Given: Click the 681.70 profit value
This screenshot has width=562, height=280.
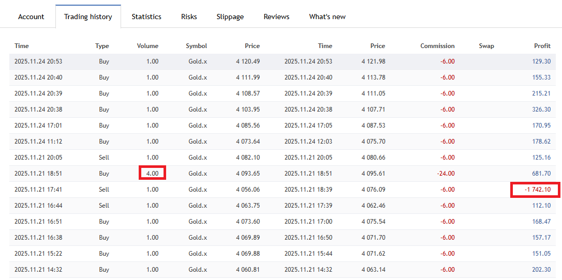Looking at the screenshot, I should pyautogui.click(x=542, y=174).
